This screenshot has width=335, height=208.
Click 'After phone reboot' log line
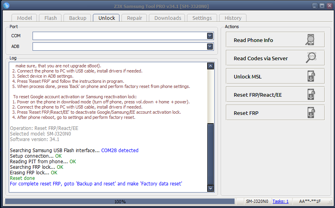74,117
